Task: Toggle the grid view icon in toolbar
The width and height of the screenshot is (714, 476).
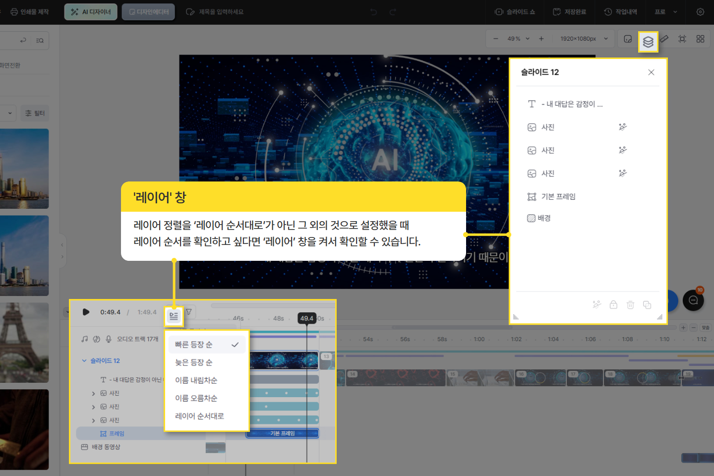Action: coord(700,39)
